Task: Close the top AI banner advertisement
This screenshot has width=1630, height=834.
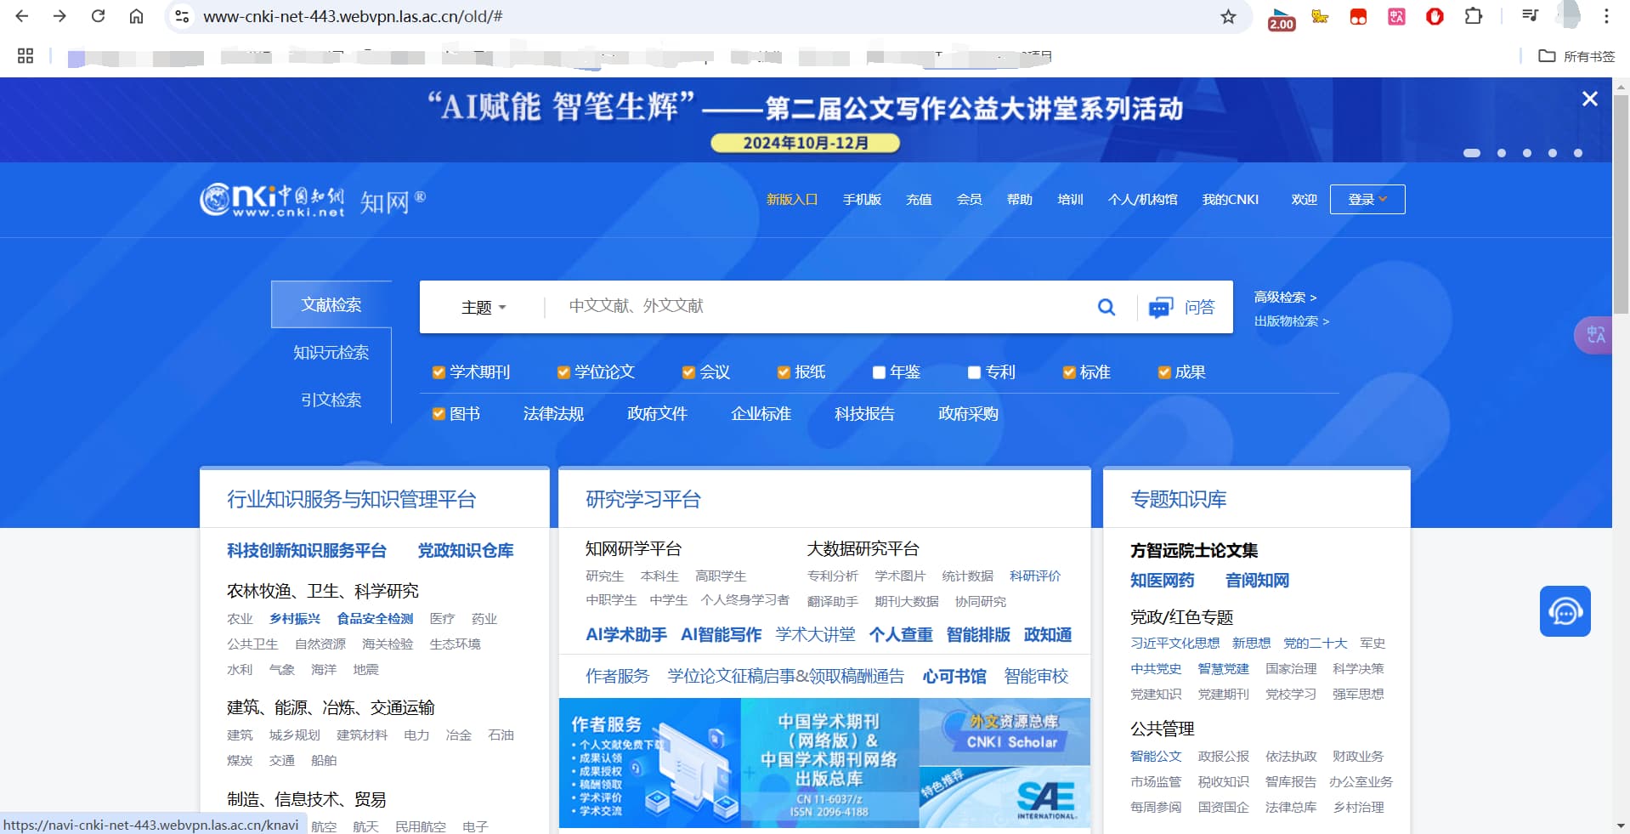Action: click(x=1590, y=99)
